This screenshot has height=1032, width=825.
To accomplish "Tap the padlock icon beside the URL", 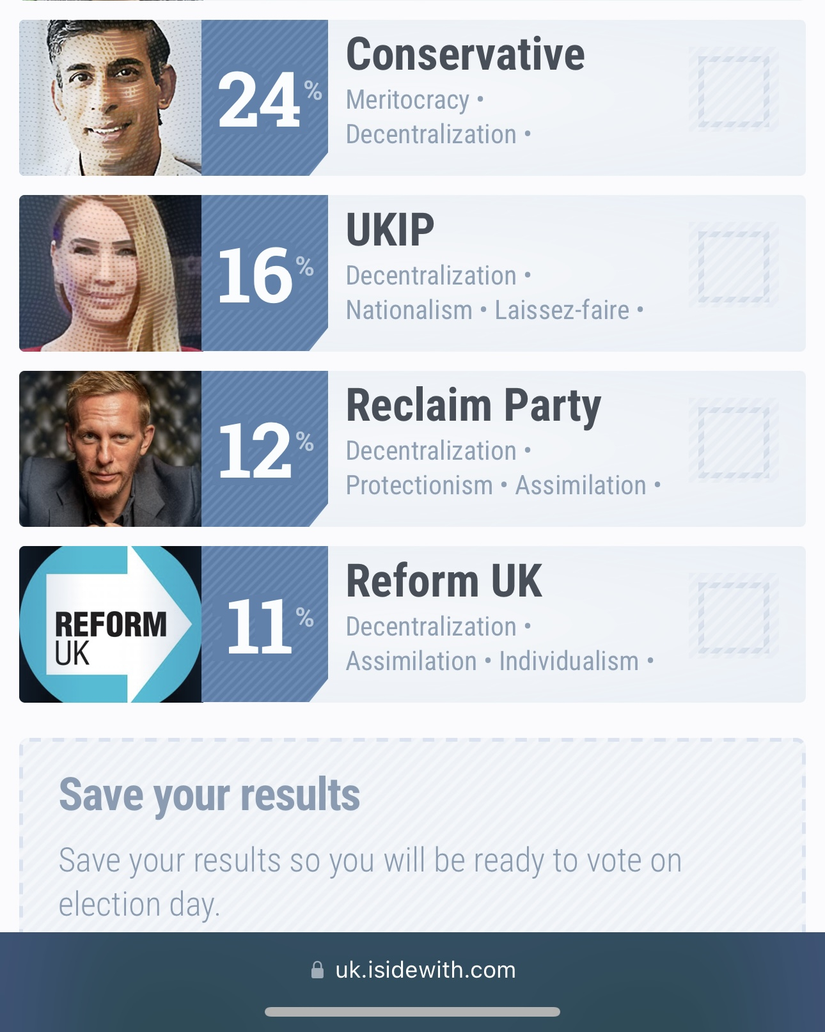I will (x=317, y=970).
